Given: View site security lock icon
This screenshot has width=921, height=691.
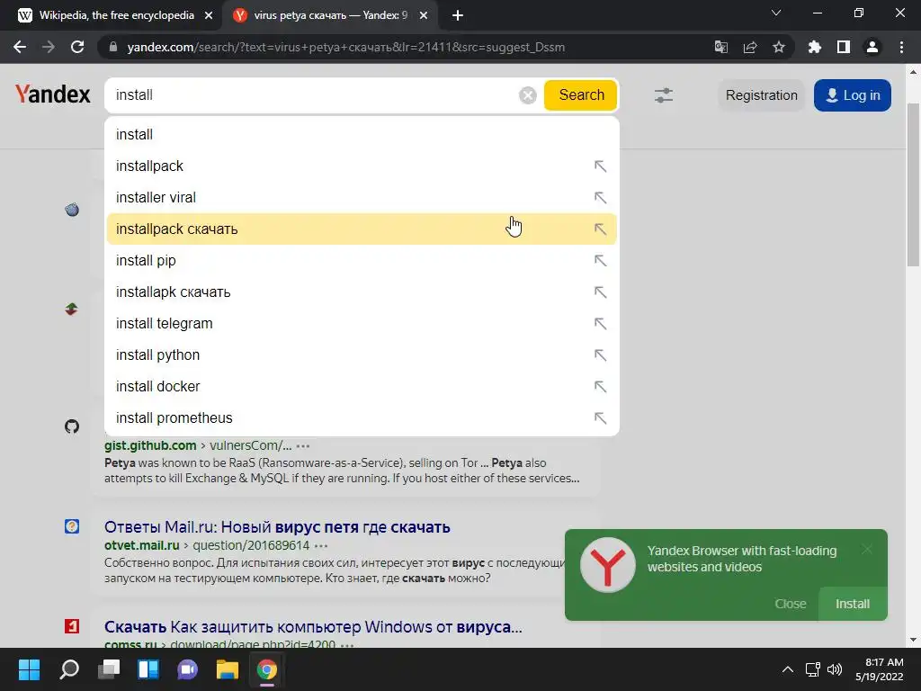Looking at the screenshot, I should 113,47.
